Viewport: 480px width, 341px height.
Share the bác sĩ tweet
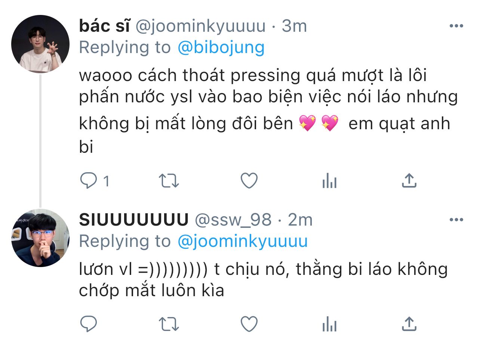point(409,181)
